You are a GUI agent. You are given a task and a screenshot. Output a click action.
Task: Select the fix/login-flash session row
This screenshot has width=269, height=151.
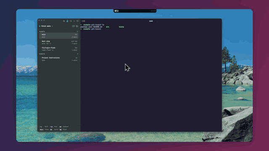coord(59,49)
